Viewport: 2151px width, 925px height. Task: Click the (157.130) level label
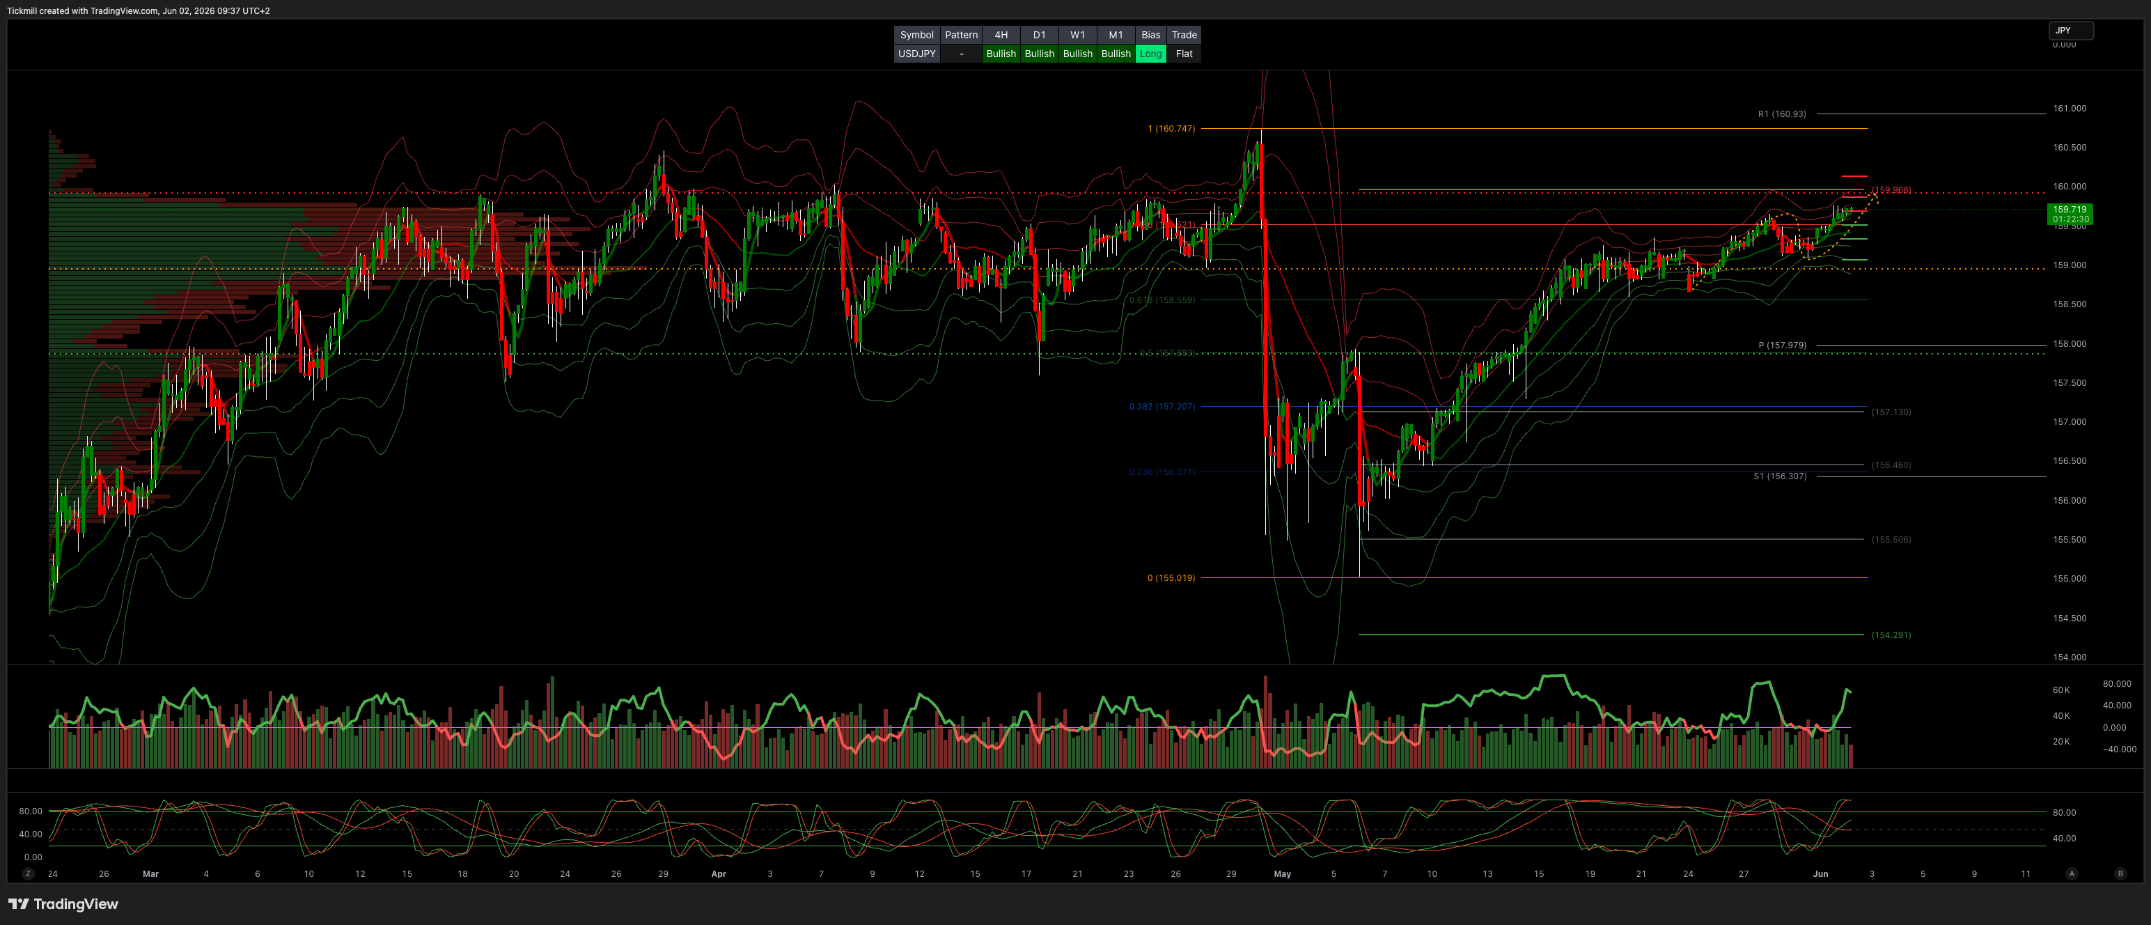pyautogui.click(x=1891, y=412)
